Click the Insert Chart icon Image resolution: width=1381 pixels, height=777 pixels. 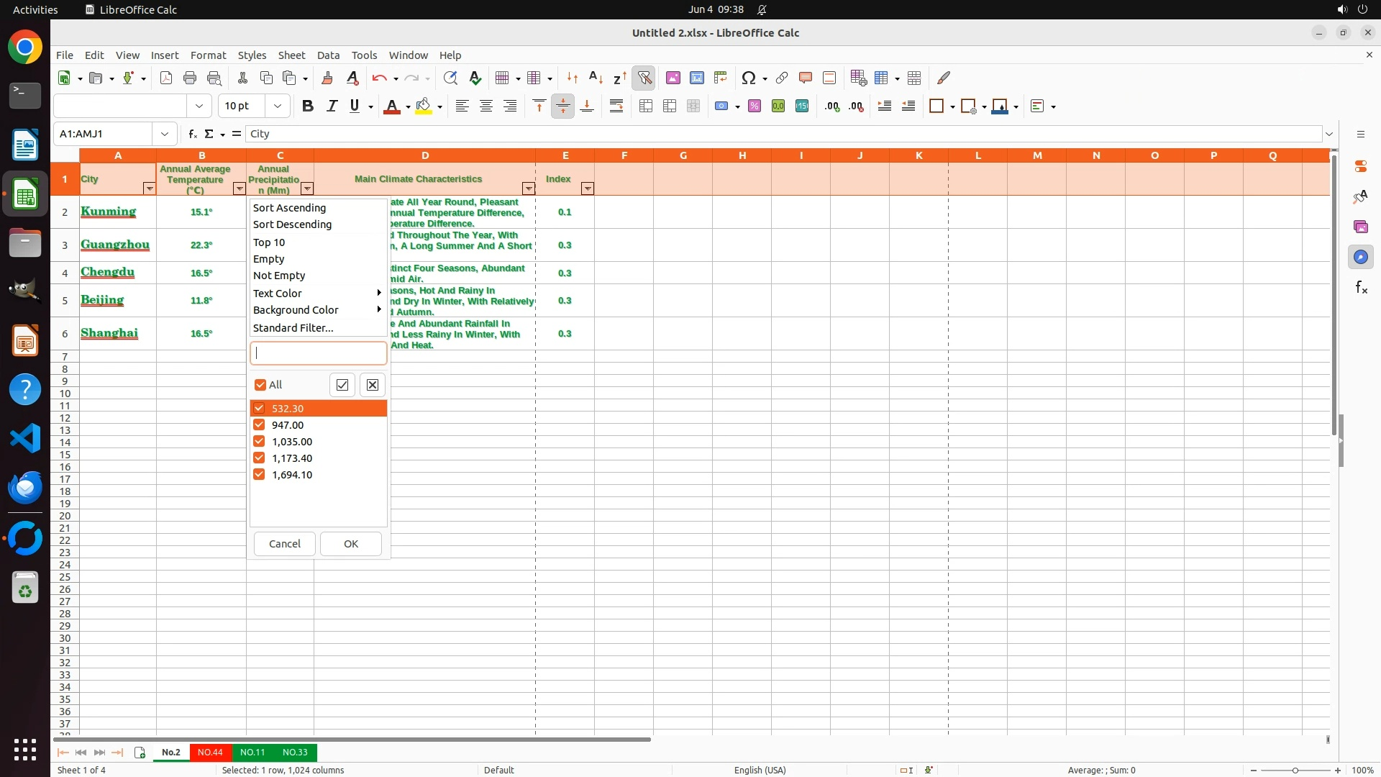click(x=696, y=78)
